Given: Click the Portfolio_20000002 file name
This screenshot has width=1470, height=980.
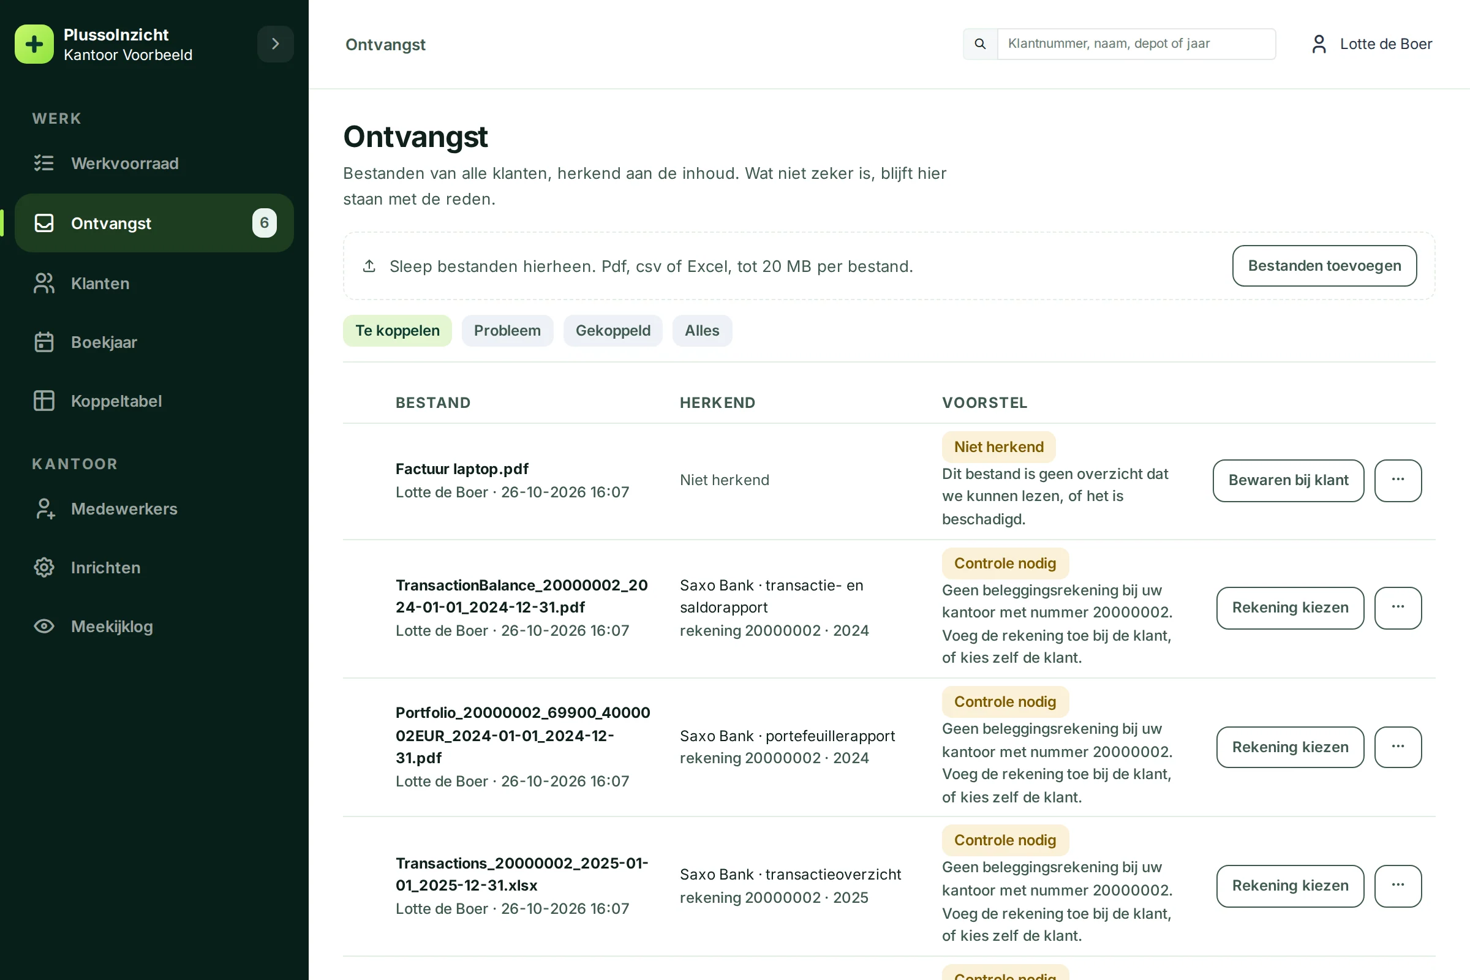Looking at the screenshot, I should (522, 735).
